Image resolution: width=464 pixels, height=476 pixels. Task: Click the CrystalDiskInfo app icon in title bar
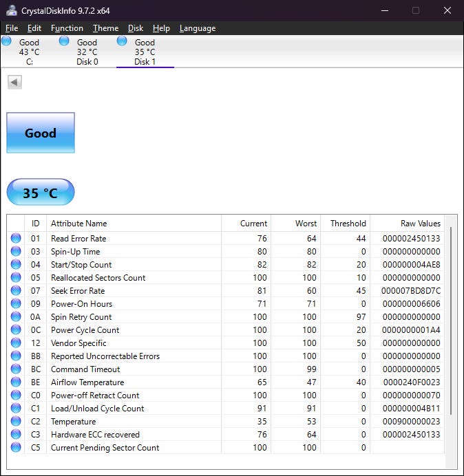pyautogui.click(x=11, y=10)
